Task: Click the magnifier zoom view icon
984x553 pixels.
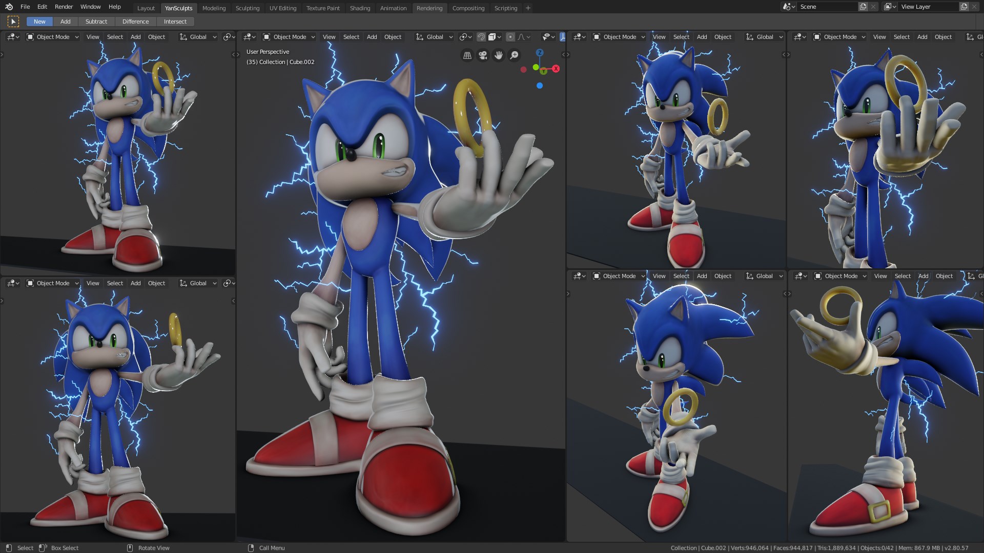Action: 514,55
